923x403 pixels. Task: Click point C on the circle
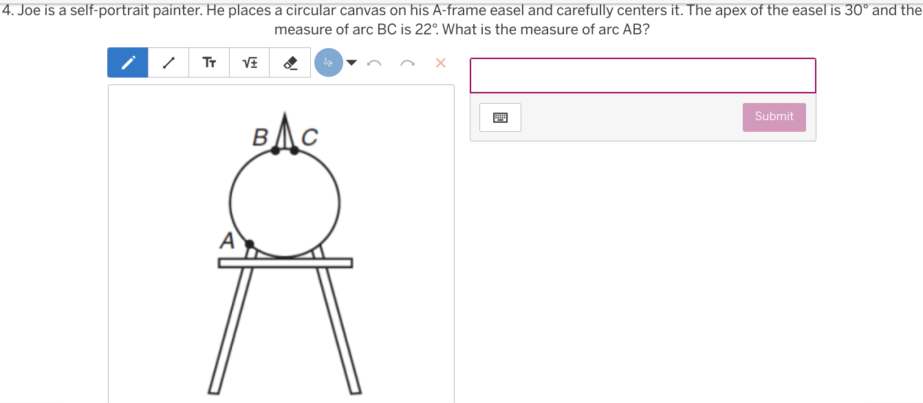[294, 150]
